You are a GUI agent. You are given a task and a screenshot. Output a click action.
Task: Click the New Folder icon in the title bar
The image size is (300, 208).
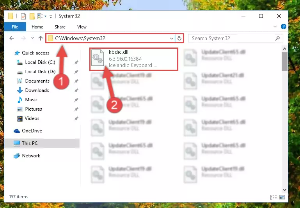pyautogui.click(x=32, y=16)
